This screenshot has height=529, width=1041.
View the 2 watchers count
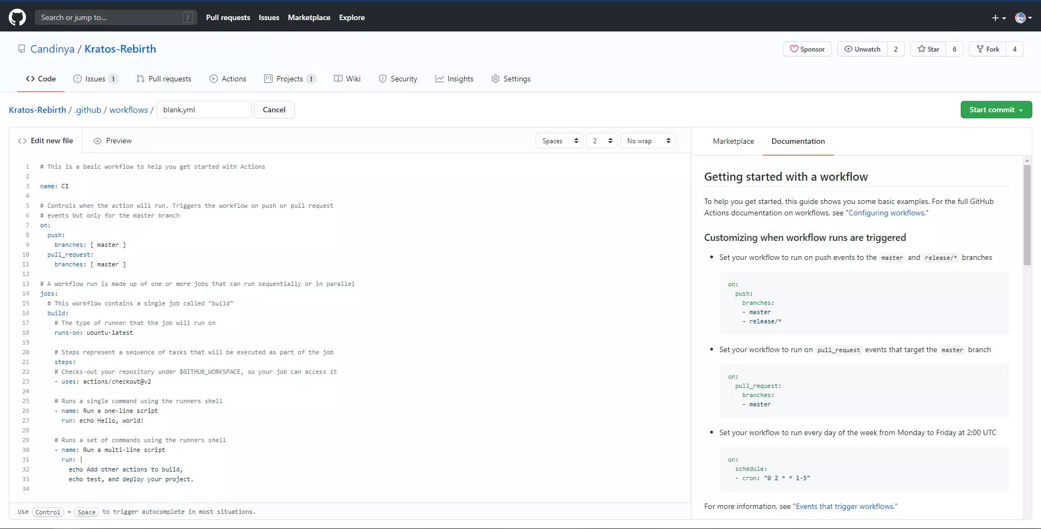point(896,49)
